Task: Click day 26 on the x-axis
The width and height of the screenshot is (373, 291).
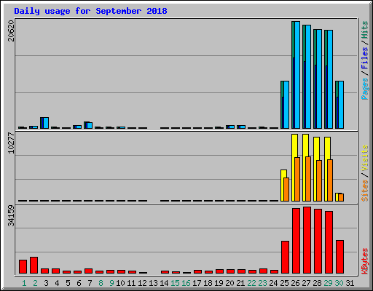Action: tap(295, 283)
